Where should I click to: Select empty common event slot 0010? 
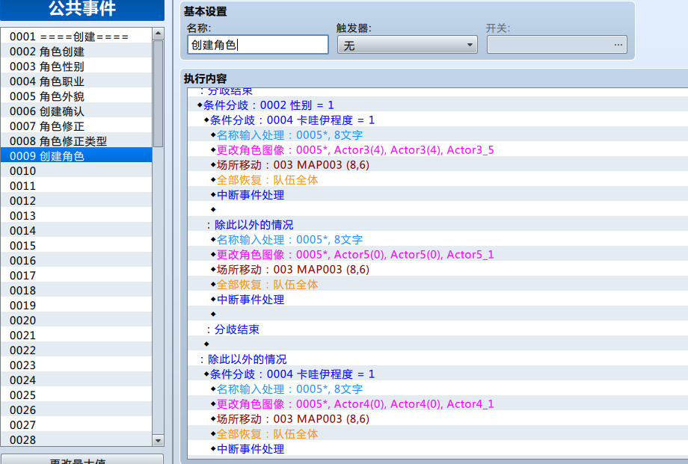point(76,170)
